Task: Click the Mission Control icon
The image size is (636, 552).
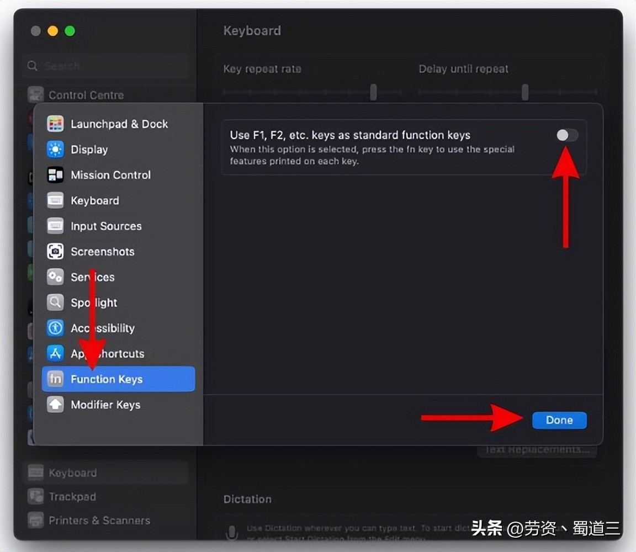Action: coord(55,175)
